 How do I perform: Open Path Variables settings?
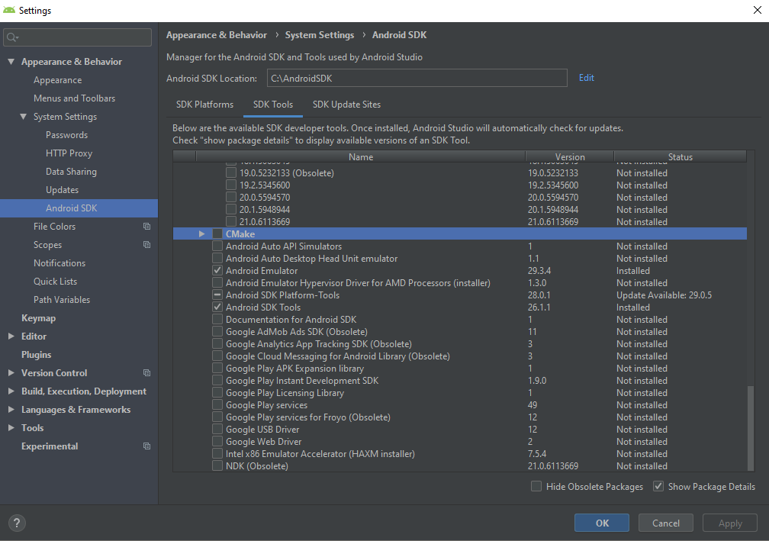(62, 300)
